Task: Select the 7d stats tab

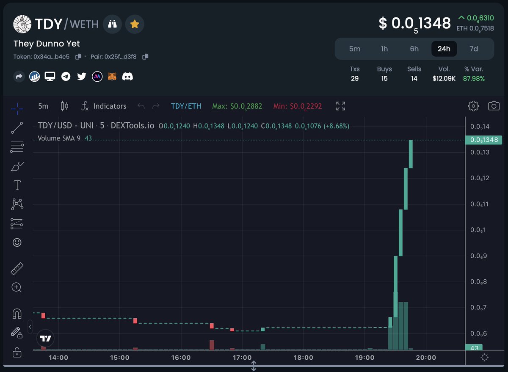Action: pos(474,49)
